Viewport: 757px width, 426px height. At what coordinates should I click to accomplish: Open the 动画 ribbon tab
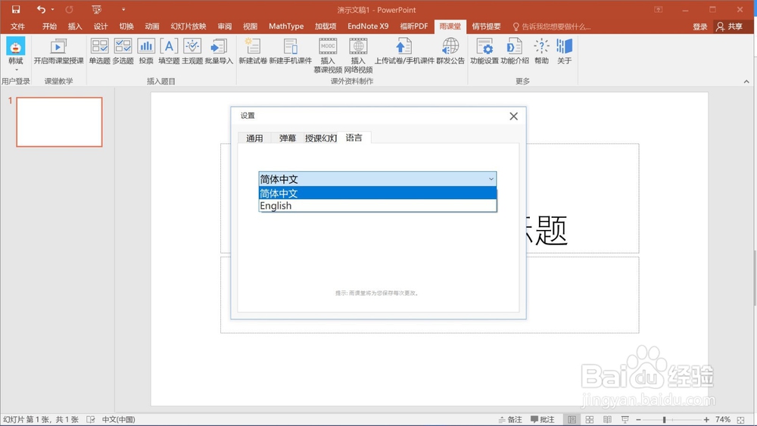[x=151, y=26]
